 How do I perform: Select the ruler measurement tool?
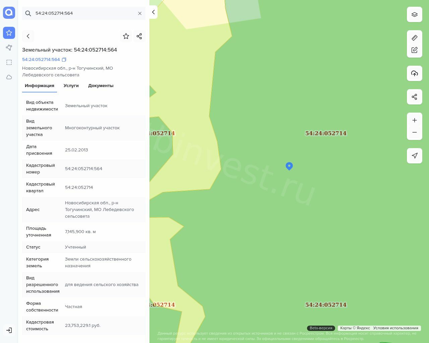point(414,38)
